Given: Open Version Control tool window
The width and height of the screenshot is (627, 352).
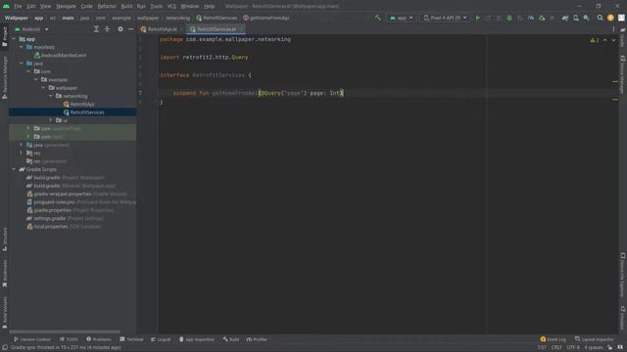Looking at the screenshot, I should pyautogui.click(x=32, y=339).
